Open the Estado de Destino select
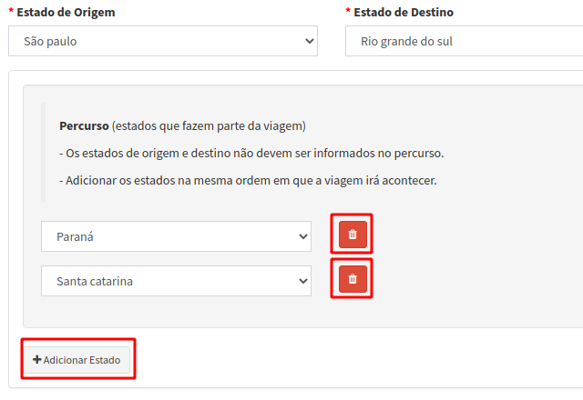This screenshot has width=583, height=400. [x=463, y=41]
